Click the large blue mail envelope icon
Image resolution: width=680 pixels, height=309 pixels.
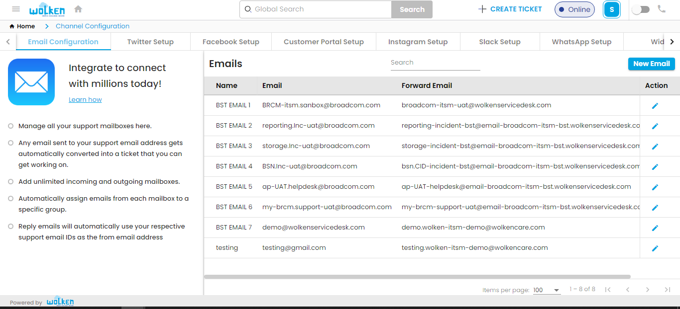point(31,82)
